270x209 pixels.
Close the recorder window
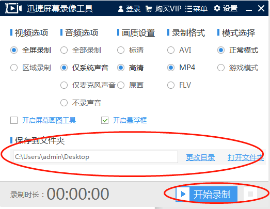pos(261,8)
